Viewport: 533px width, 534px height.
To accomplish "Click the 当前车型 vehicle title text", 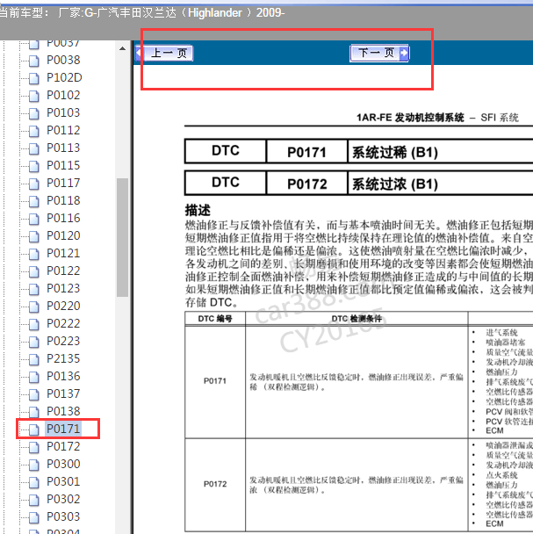I will (x=141, y=13).
